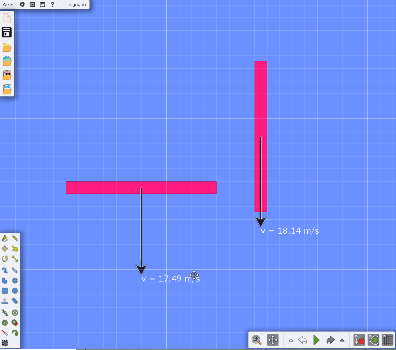396x350 pixels.
Task: Choose the Rotate tool
Action: click(5, 259)
